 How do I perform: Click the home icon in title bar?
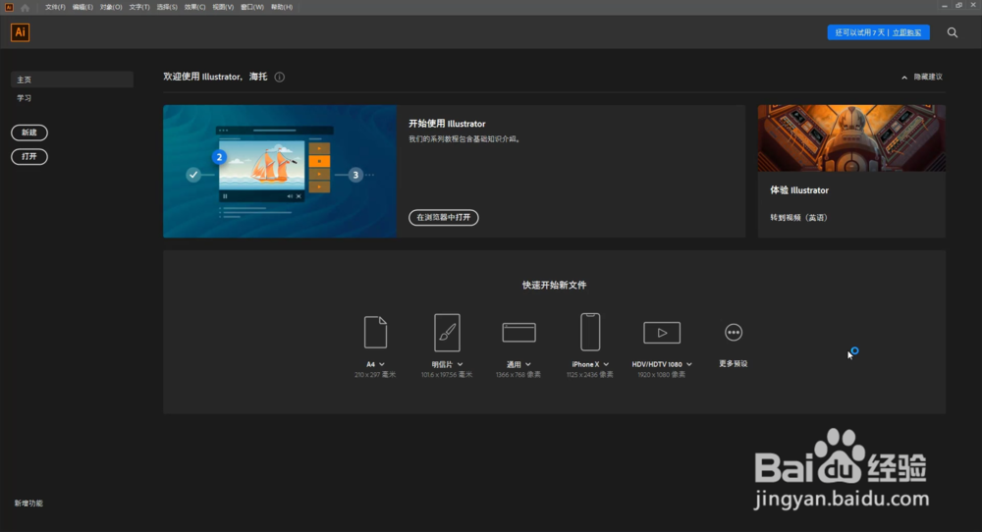[26, 8]
